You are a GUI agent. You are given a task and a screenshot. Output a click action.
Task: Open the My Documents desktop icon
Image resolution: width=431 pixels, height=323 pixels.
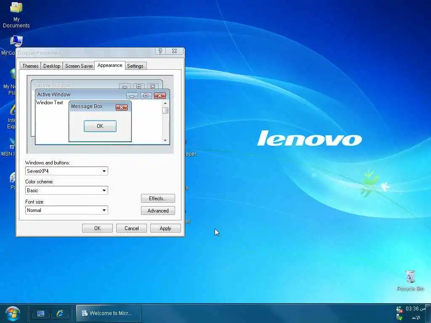point(16,14)
